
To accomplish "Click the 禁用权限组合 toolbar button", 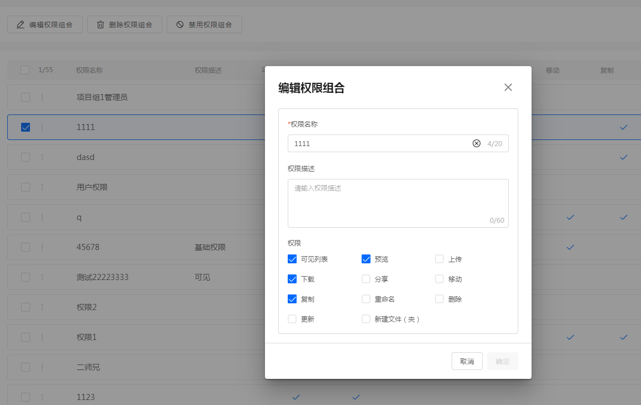I will 204,24.
